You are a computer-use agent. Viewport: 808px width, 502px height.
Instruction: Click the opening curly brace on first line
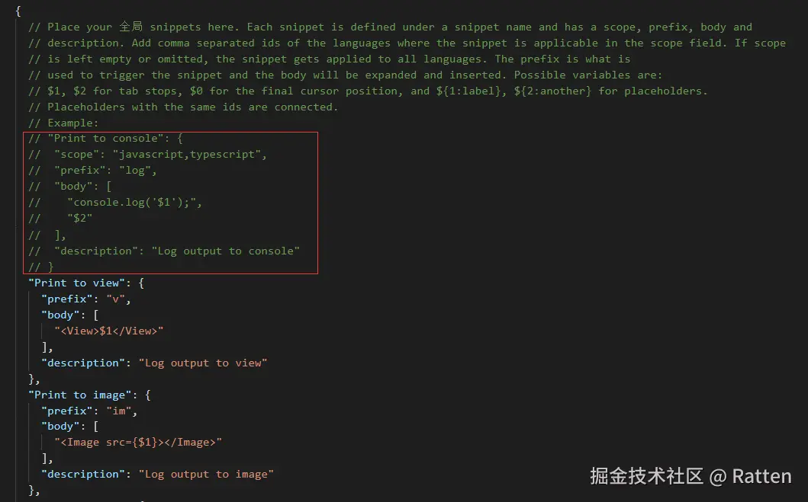(18, 11)
